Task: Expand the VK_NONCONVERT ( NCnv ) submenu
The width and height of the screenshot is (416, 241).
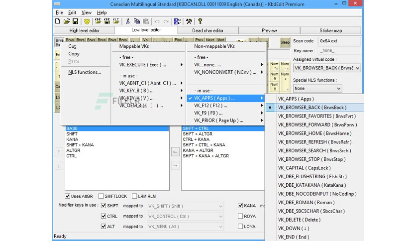Action: 225,72
